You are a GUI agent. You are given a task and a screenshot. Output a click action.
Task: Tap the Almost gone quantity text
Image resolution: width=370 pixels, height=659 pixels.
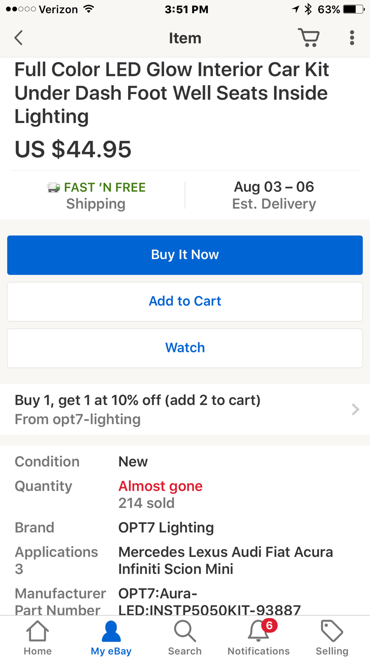point(160,486)
